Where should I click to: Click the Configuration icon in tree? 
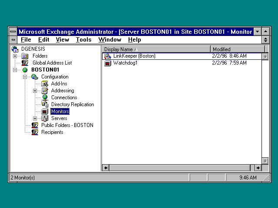[x=35, y=77]
